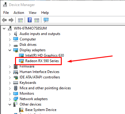Expand the Audio inputs and outputs node

(x=10, y=34)
